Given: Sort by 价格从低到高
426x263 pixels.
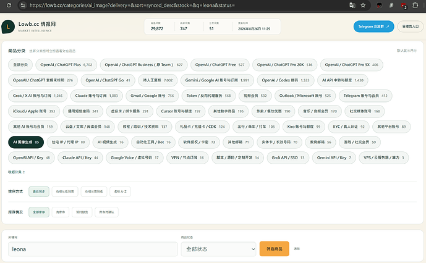Looking at the screenshot, I should click(x=65, y=191).
